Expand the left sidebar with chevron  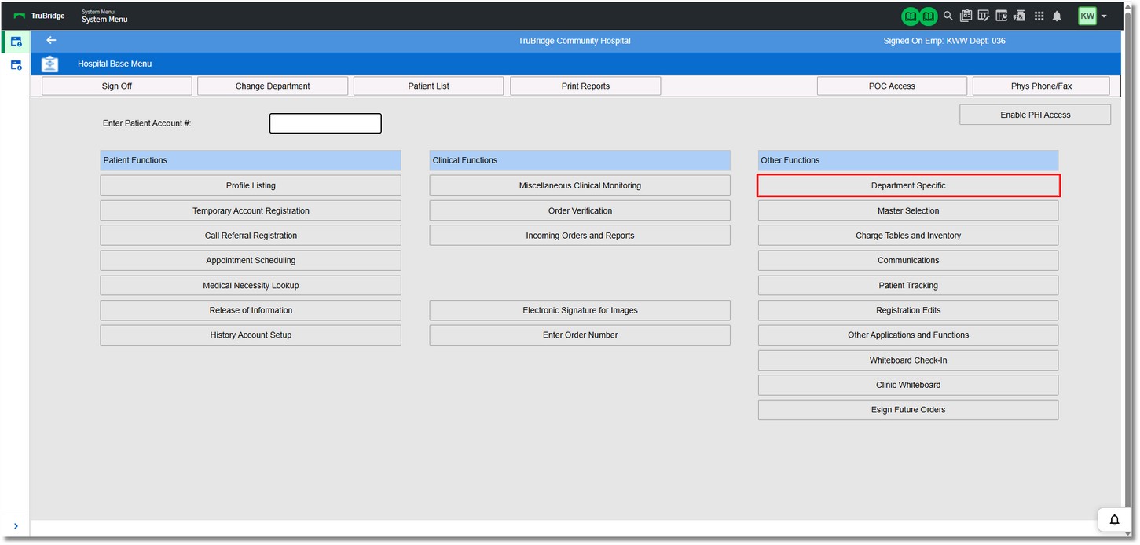(x=16, y=526)
